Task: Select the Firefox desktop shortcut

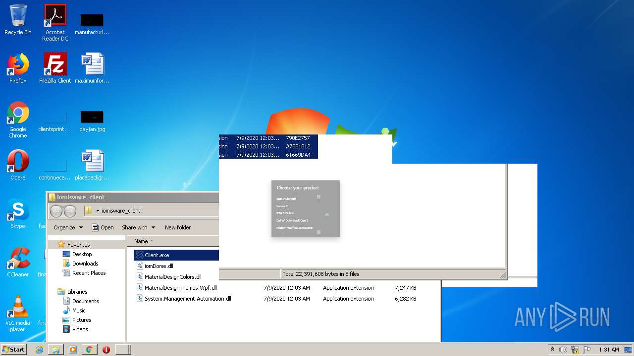Action: tap(18, 68)
